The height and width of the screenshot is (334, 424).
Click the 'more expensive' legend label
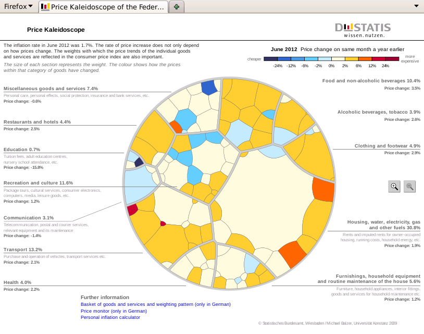(410, 59)
